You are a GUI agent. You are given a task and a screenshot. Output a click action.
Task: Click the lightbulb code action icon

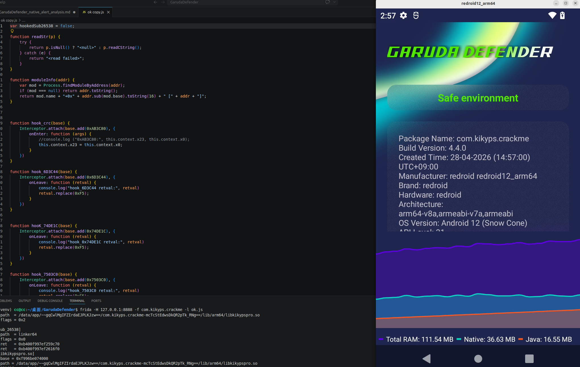[x=12, y=31]
